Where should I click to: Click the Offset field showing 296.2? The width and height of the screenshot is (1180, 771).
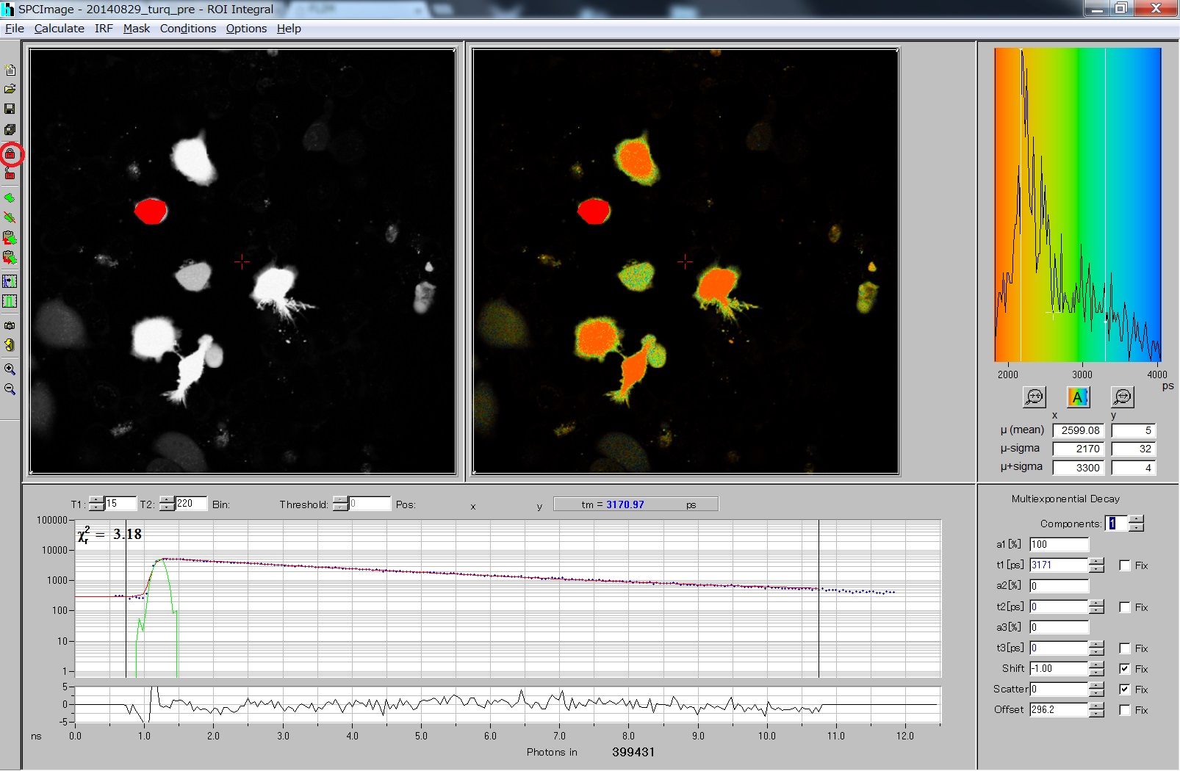pos(1059,710)
